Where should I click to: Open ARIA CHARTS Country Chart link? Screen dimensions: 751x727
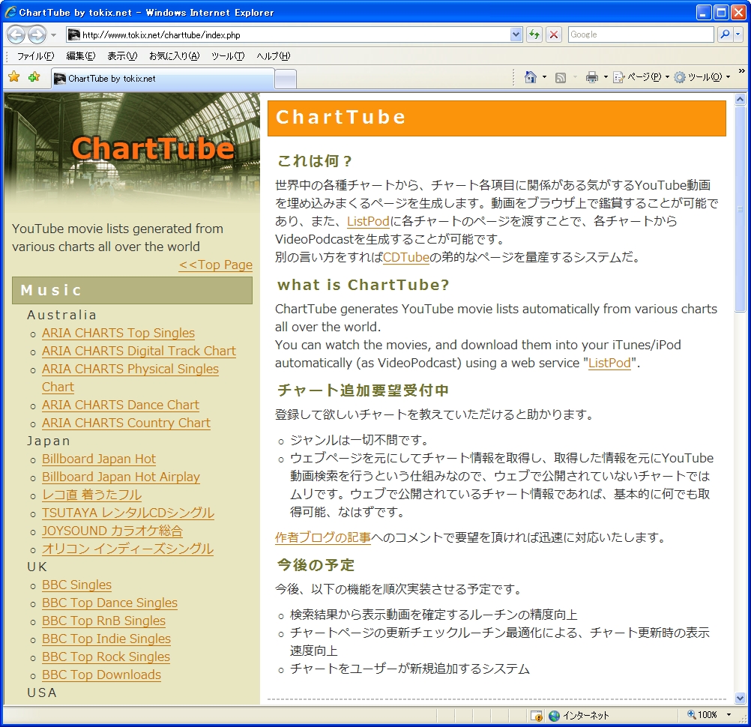[x=127, y=423]
